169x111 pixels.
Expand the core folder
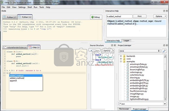pos(121,59)
